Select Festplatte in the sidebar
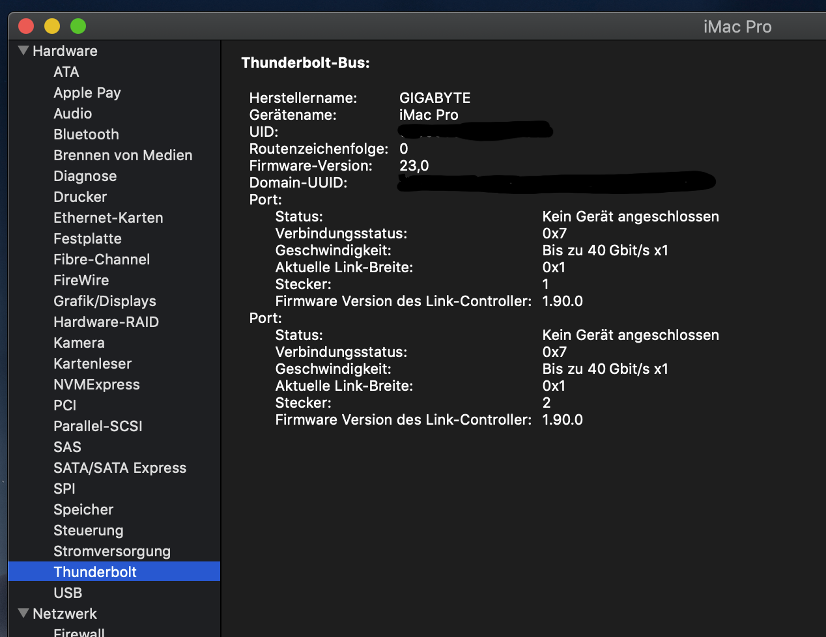 pos(88,238)
